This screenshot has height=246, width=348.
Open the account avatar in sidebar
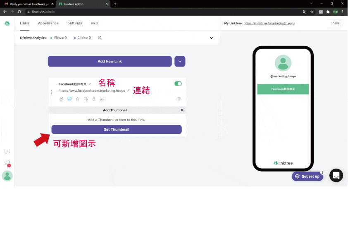tap(7, 176)
